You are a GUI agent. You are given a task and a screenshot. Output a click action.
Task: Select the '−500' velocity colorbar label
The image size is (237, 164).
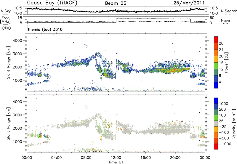pyautogui.click(x=224, y=138)
